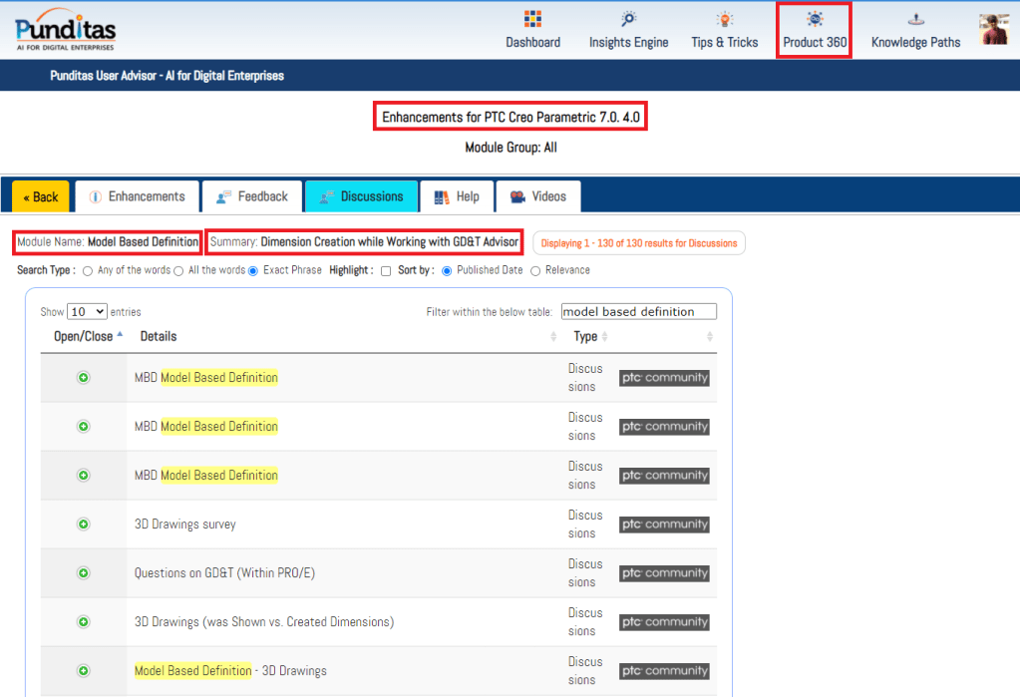
Task: Open the Feedback tab
Action: pos(252,196)
